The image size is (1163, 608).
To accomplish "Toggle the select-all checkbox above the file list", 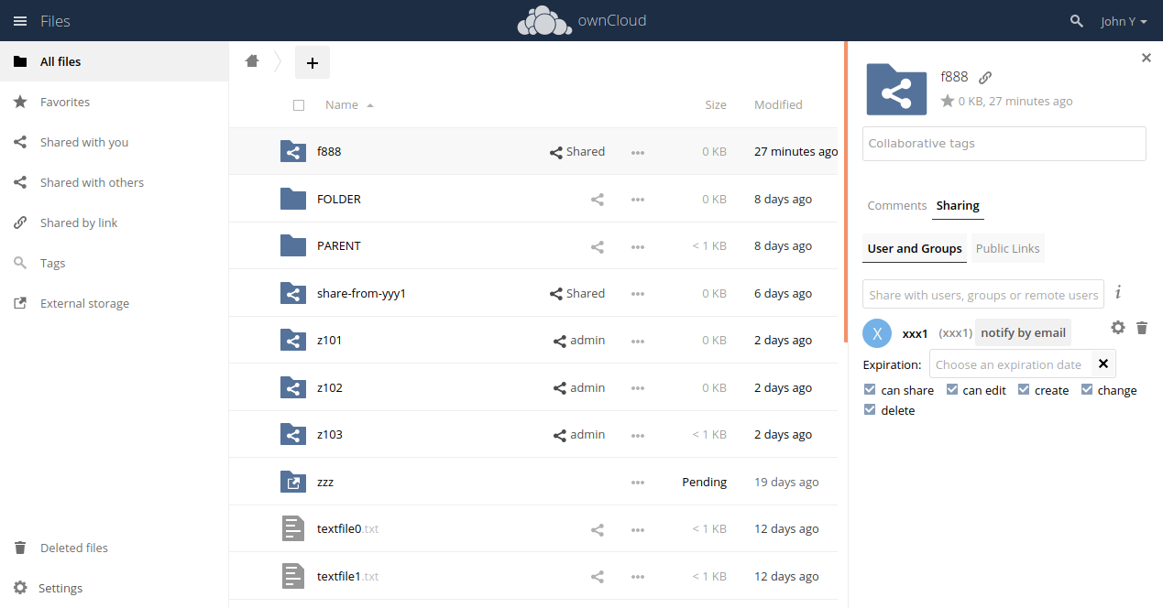I will click(299, 104).
